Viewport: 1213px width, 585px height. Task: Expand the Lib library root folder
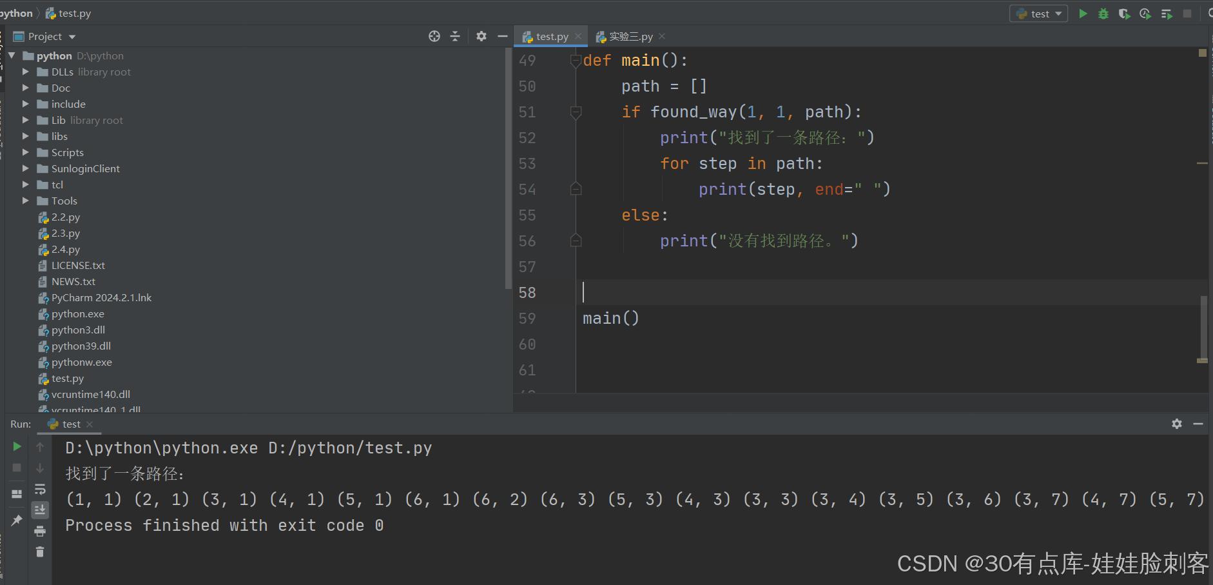[x=26, y=120]
